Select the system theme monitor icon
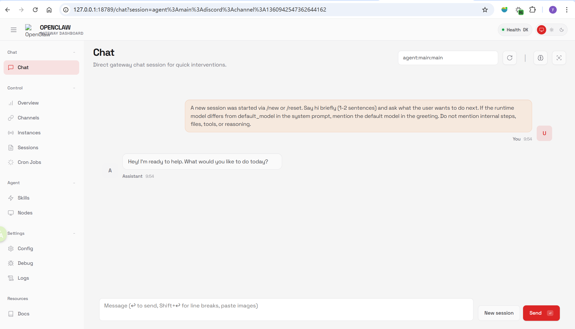Viewport: 575px width, 329px height. click(x=542, y=30)
